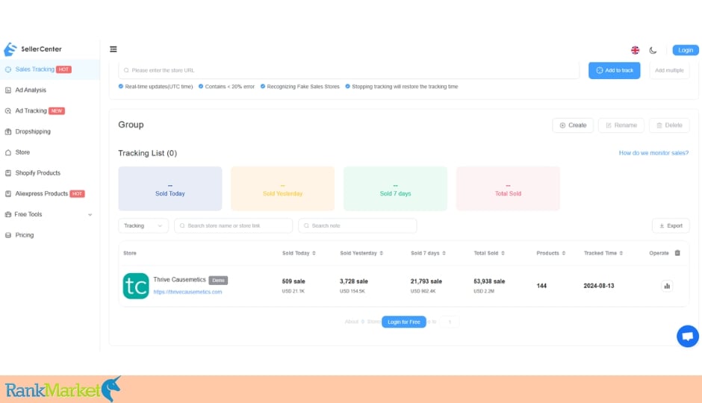
Task: Click the SellerCenter logo
Action: tap(33, 49)
